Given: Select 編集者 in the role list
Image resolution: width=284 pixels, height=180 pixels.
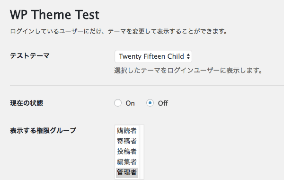Looking at the screenshot, I should coord(127,162).
